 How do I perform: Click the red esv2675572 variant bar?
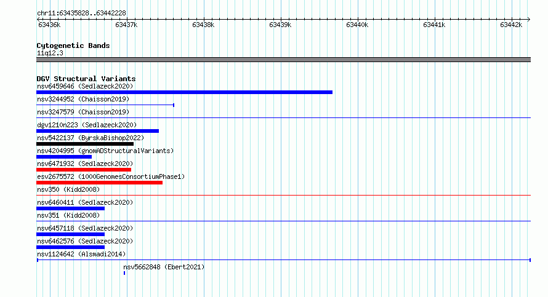[99, 183]
